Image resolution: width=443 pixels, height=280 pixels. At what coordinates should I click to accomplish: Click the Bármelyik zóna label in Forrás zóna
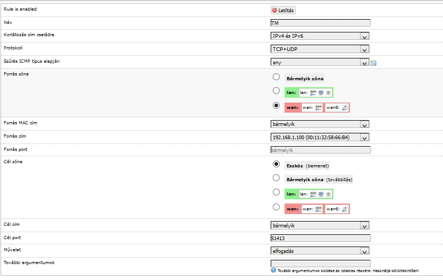305,79
